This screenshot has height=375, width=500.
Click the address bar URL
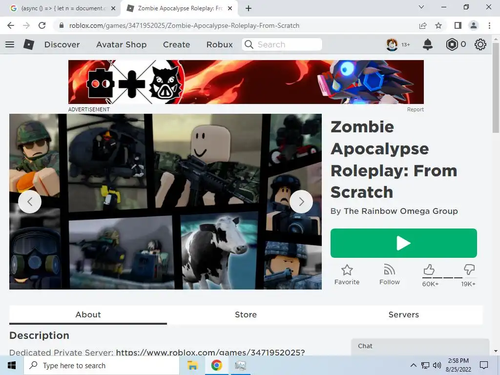tap(184, 25)
